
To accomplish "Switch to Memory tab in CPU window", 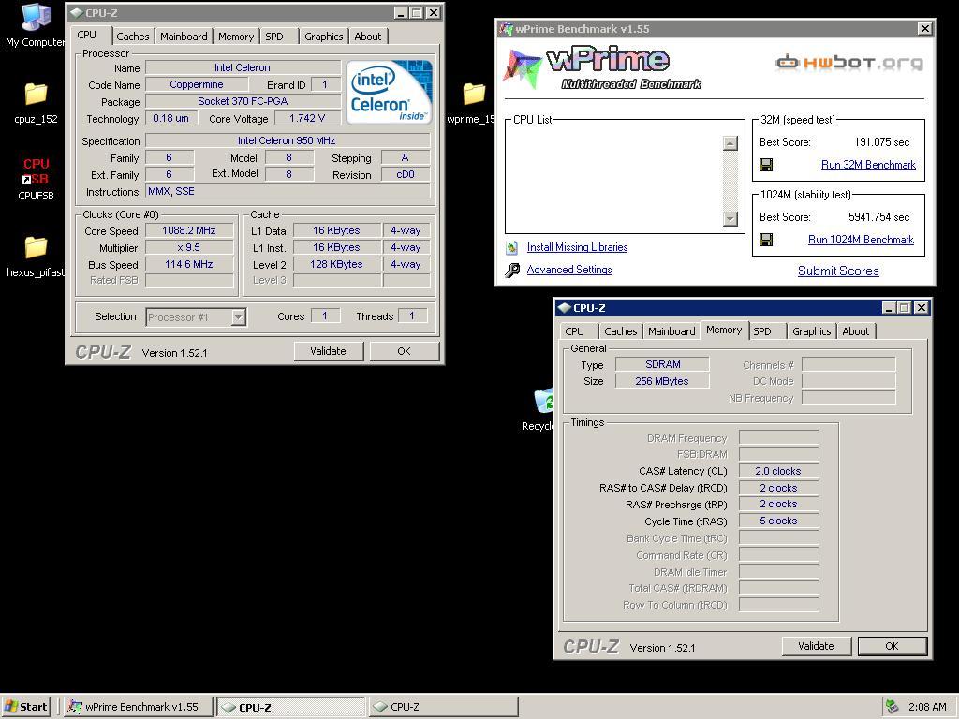I will [x=235, y=37].
